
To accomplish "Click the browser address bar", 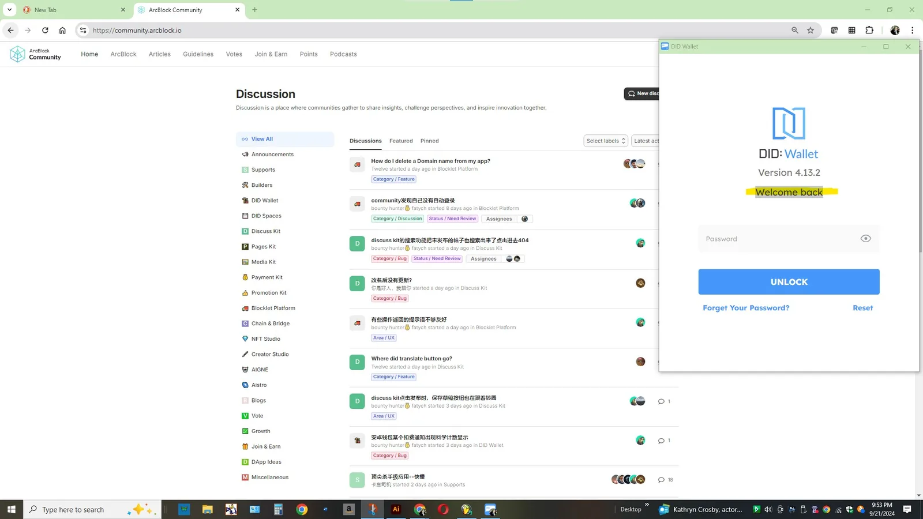I will [x=438, y=31].
